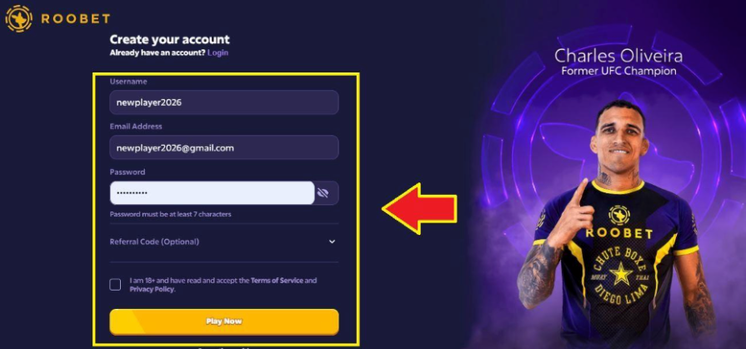Screen dimensions: 746x349
Task: Click the Former UFC Champion caption
Action: (x=618, y=72)
